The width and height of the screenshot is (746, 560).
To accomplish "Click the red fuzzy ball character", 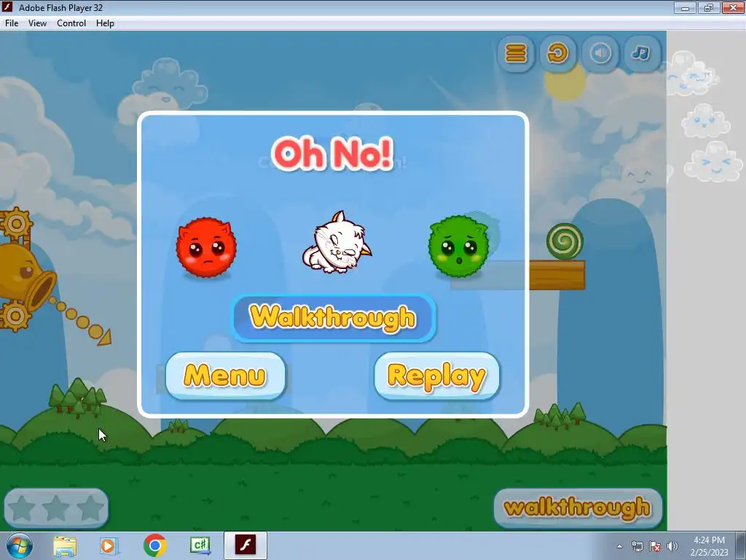I will (206, 248).
